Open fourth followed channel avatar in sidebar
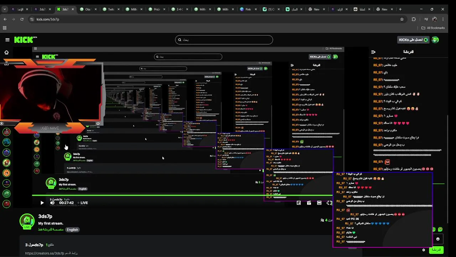 (6, 163)
